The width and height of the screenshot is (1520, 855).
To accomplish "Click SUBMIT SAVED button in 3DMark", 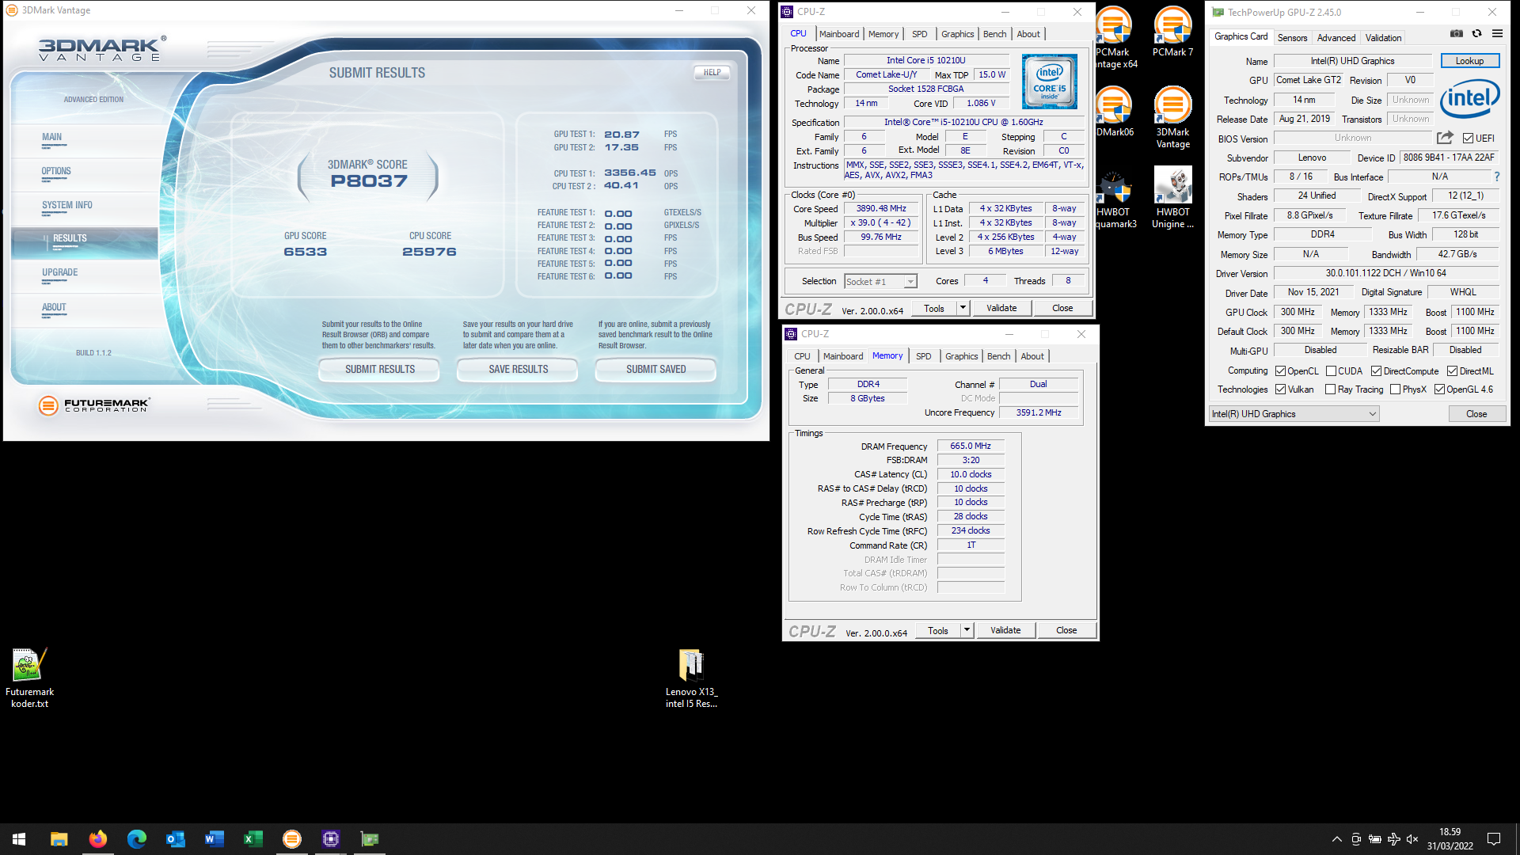I will 655,369.
